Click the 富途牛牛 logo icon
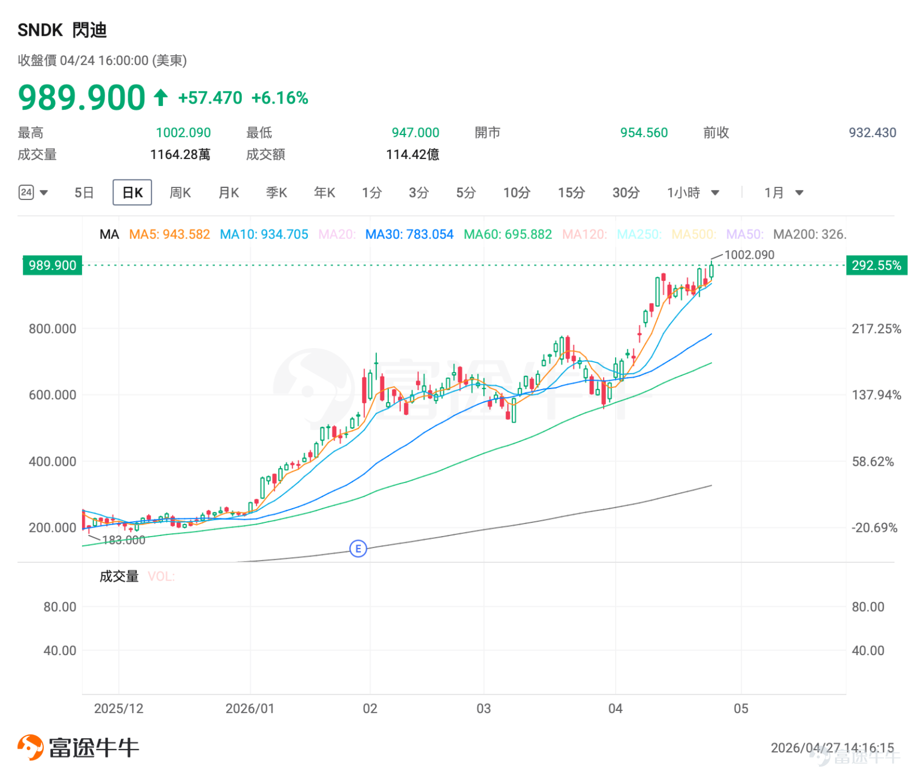The image size is (912, 777). click(30, 747)
